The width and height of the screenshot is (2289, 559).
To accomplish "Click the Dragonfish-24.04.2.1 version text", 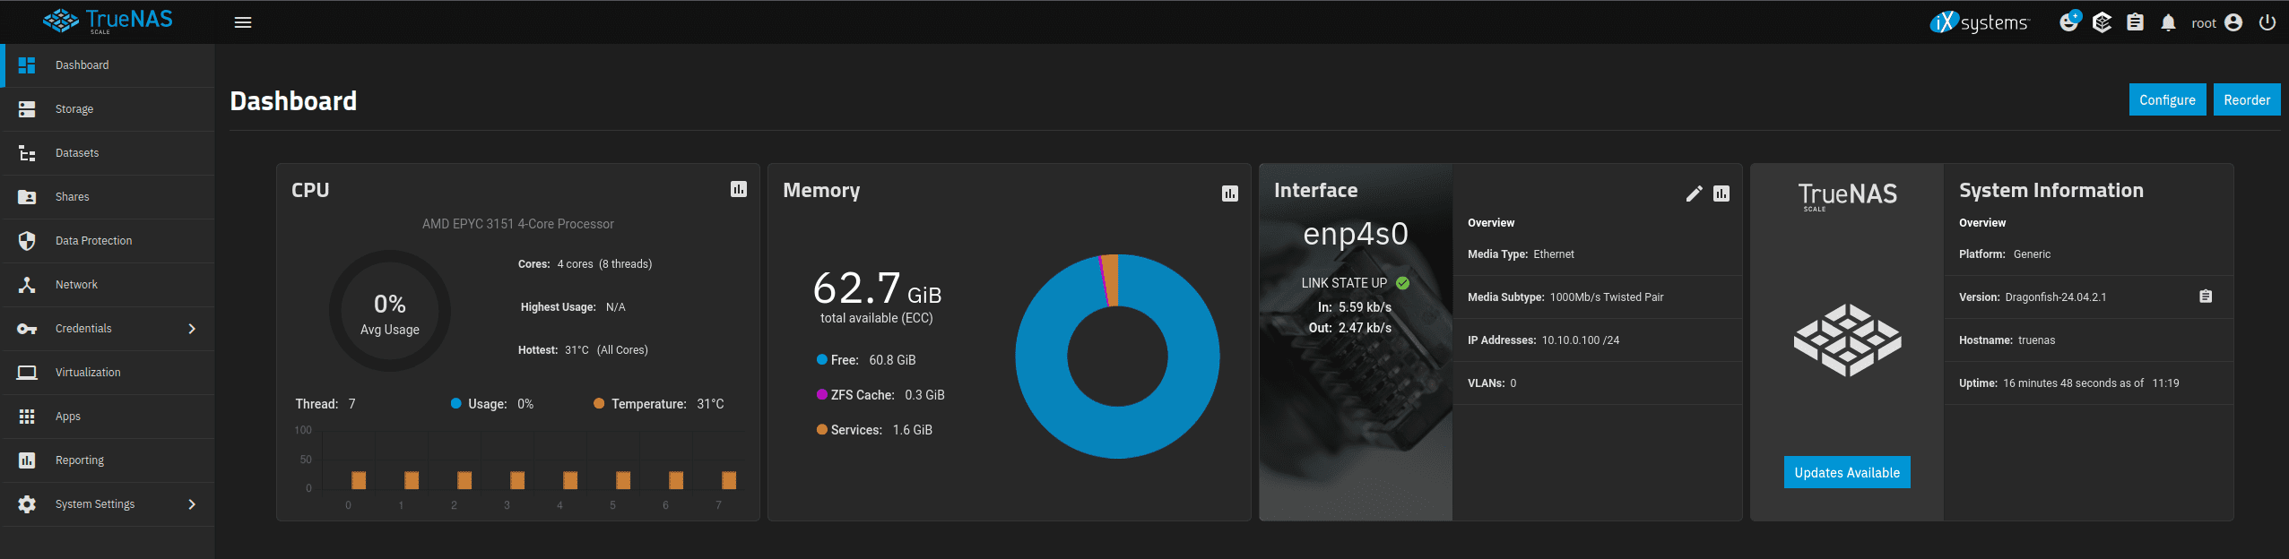I will [2056, 297].
